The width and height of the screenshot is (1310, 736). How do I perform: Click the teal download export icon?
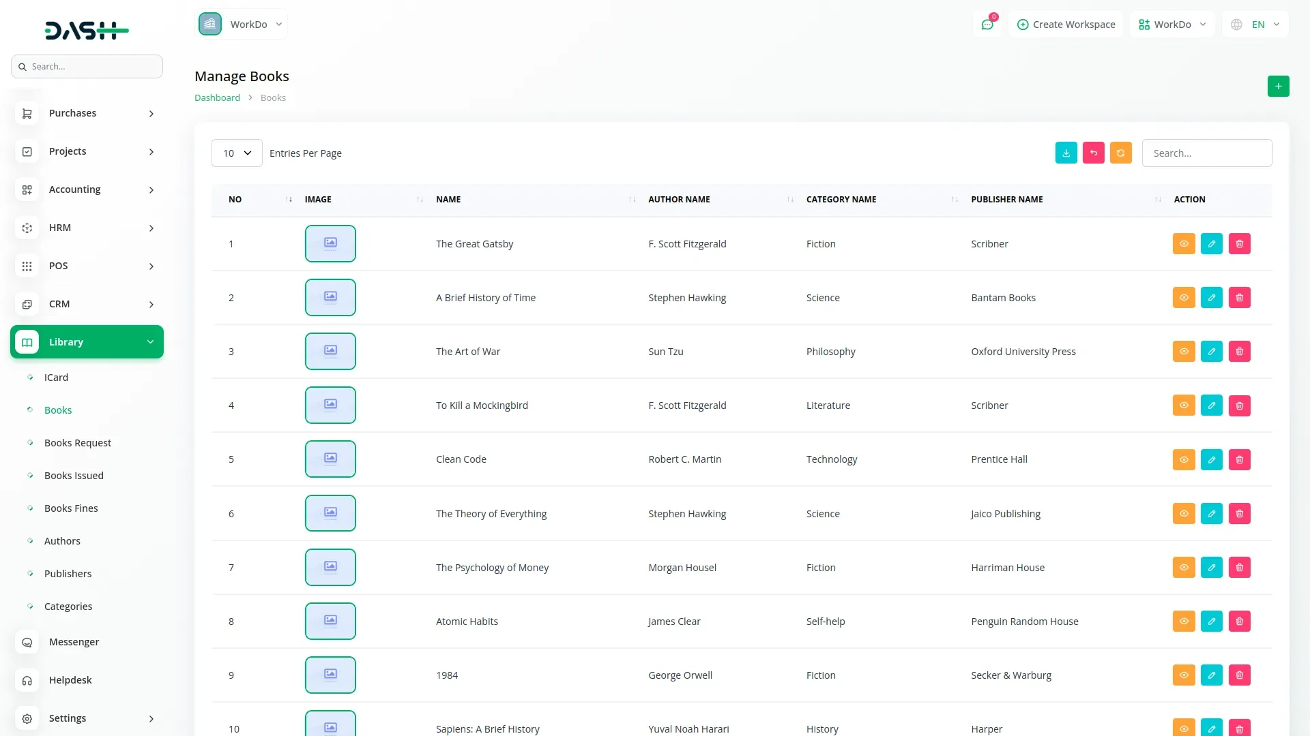(x=1066, y=153)
